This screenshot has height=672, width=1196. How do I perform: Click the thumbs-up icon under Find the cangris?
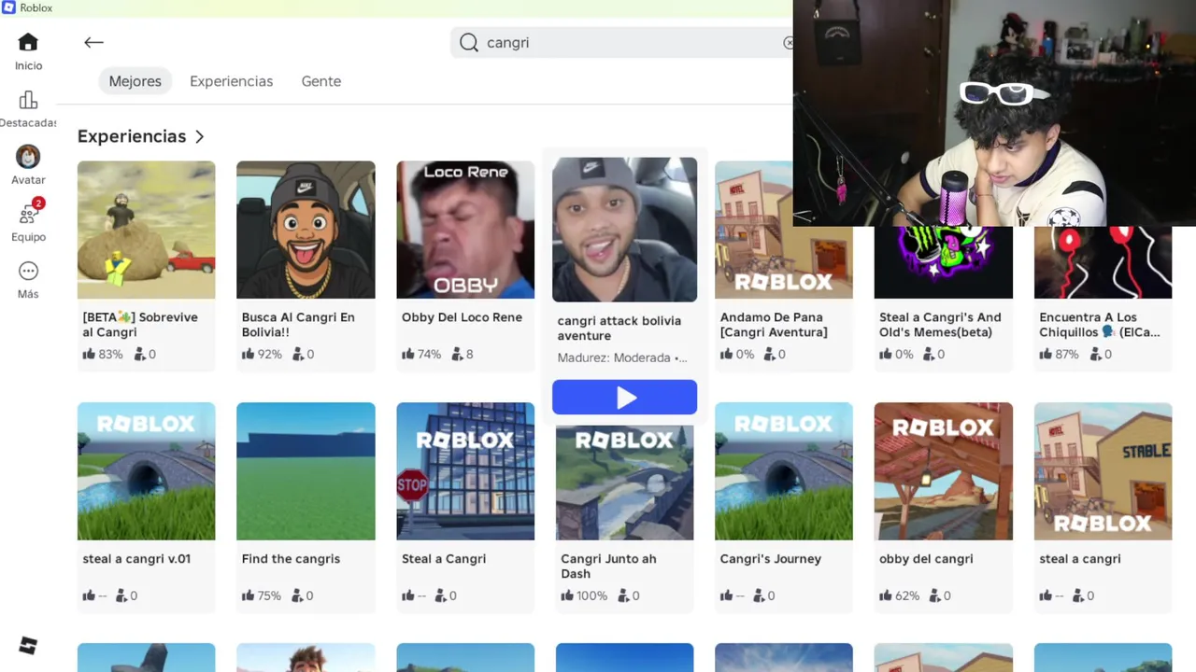tap(248, 595)
